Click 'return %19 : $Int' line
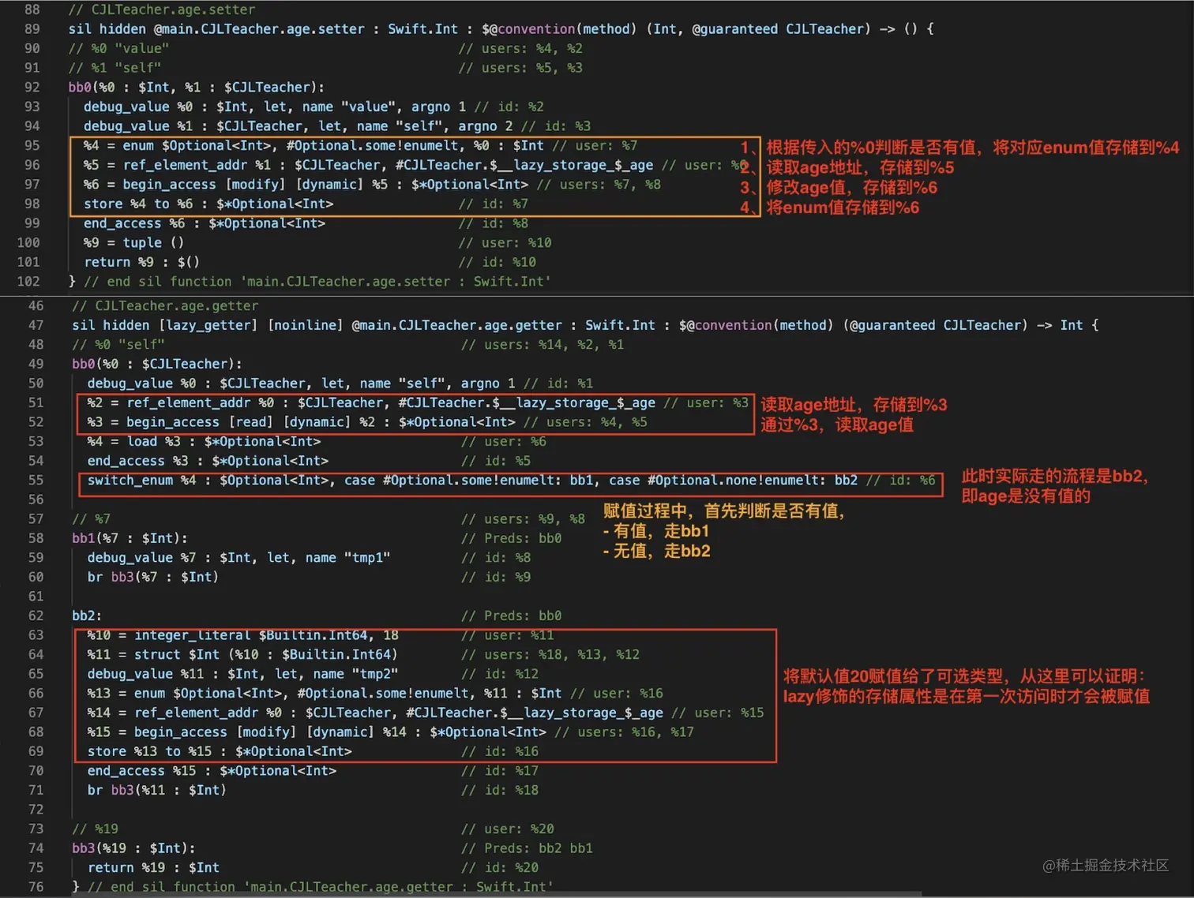1194x898 pixels. coord(153,867)
